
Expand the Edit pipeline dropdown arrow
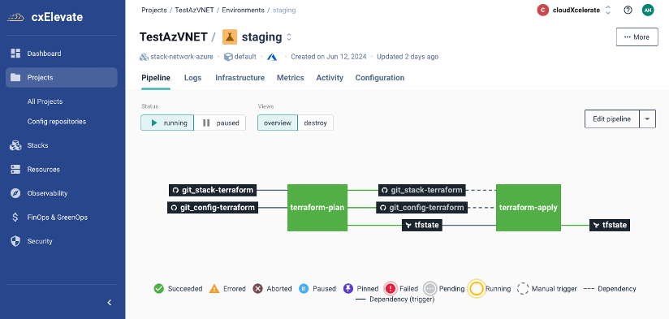pyautogui.click(x=647, y=119)
